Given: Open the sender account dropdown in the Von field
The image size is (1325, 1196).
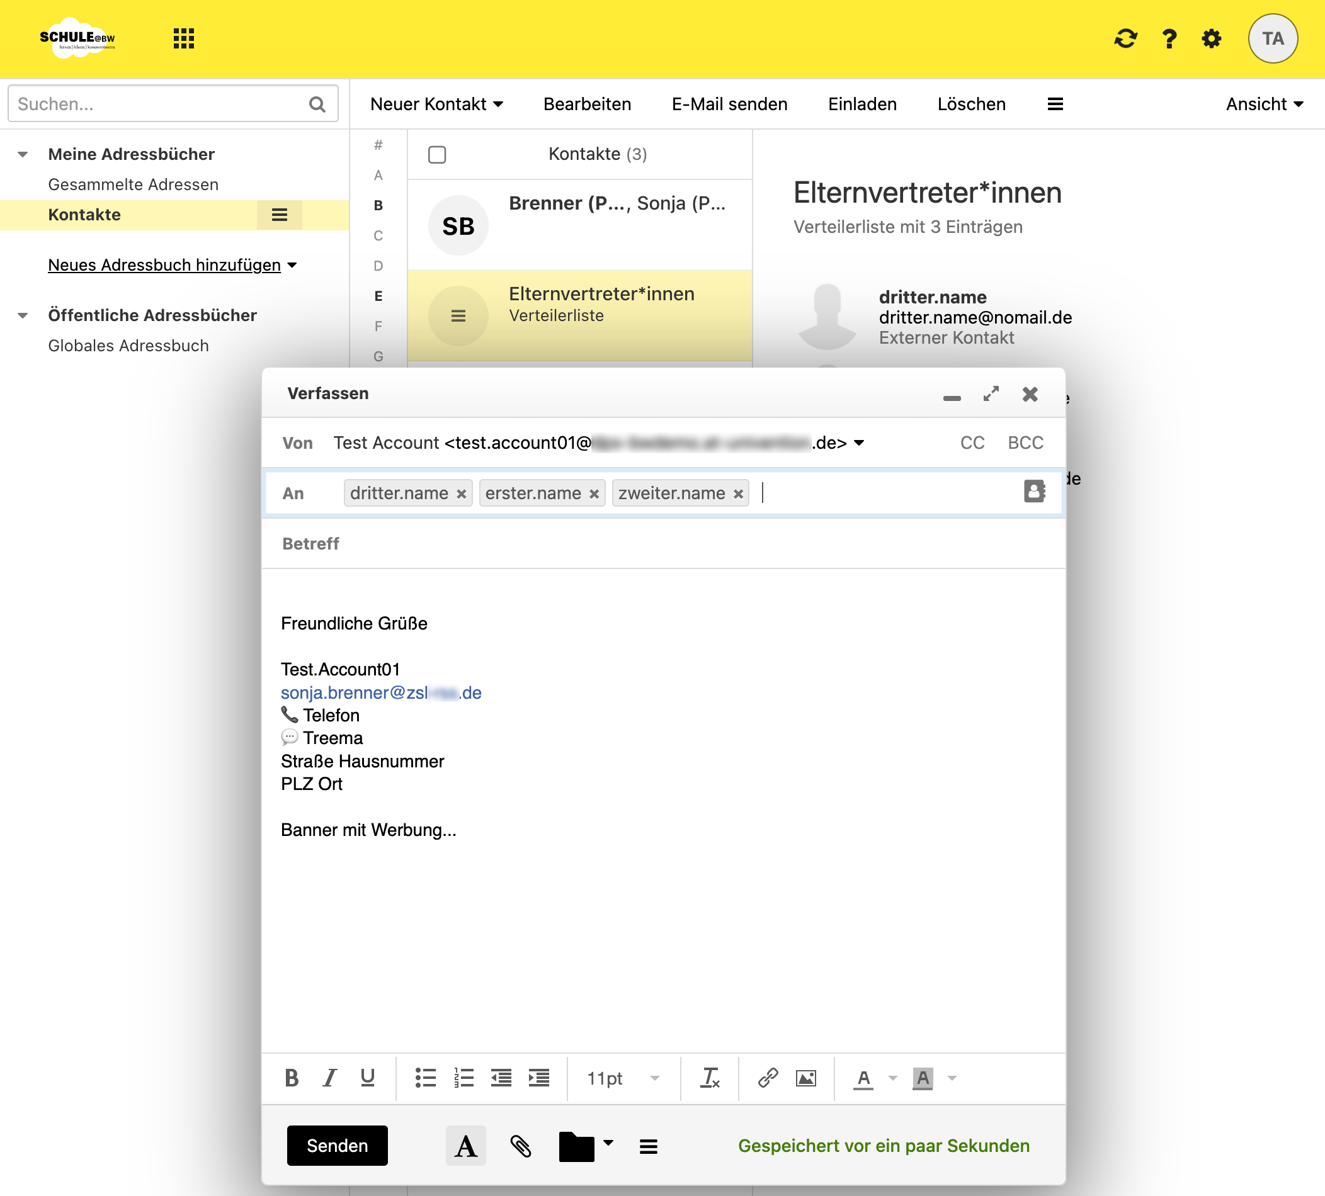Looking at the screenshot, I should (x=859, y=443).
